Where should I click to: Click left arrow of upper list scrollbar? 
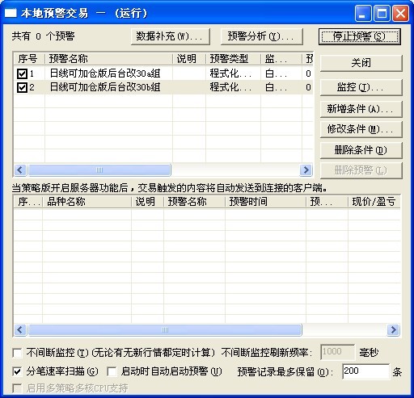point(20,170)
